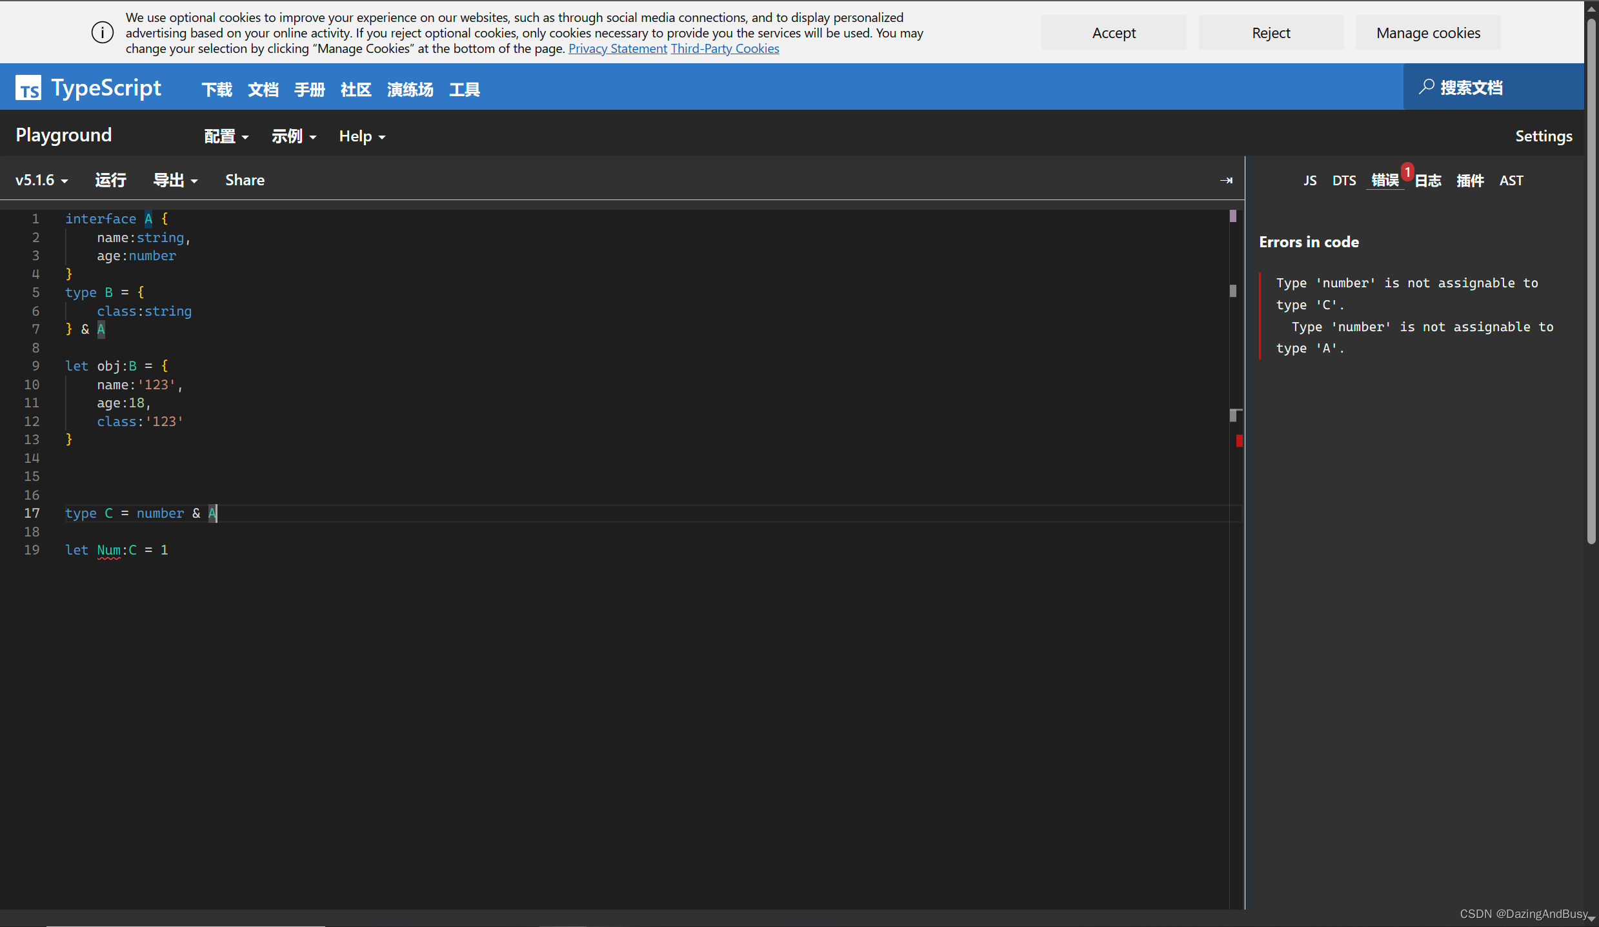This screenshot has height=927, width=1599.
Task: Open the 插件 plugins tab
Action: click(x=1471, y=180)
